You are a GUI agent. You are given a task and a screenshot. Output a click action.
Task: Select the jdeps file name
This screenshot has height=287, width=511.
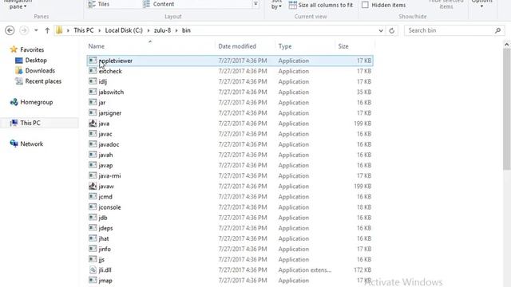coord(105,228)
